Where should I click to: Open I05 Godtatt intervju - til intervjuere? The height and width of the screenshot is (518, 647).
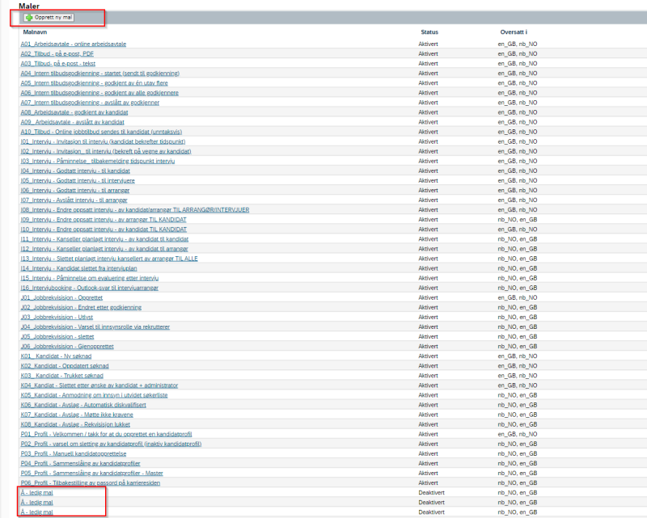point(78,181)
